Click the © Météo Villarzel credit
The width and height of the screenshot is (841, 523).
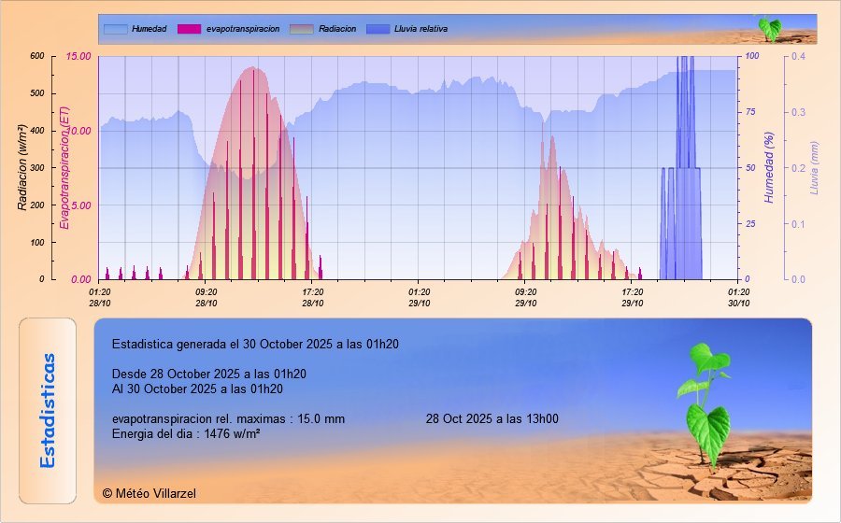(x=150, y=493)
